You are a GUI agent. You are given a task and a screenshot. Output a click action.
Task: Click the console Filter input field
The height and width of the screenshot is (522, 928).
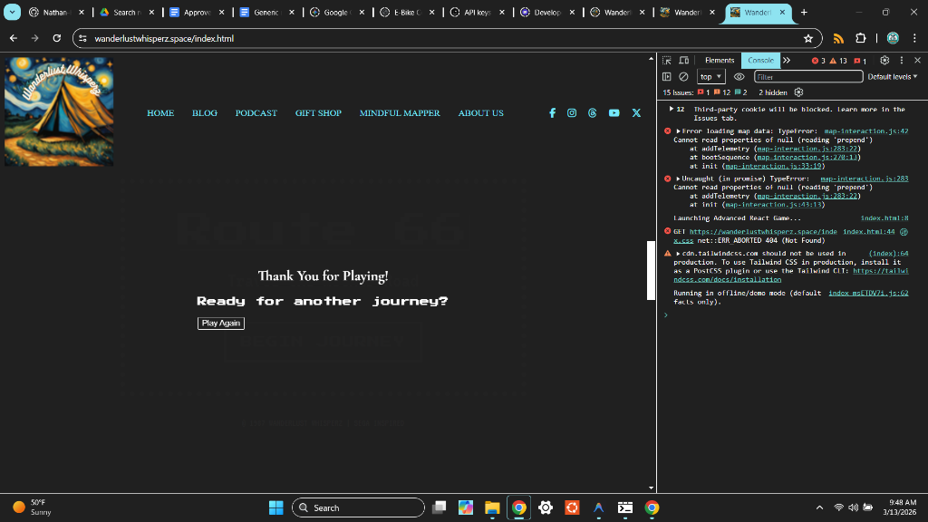coord(807,77)
